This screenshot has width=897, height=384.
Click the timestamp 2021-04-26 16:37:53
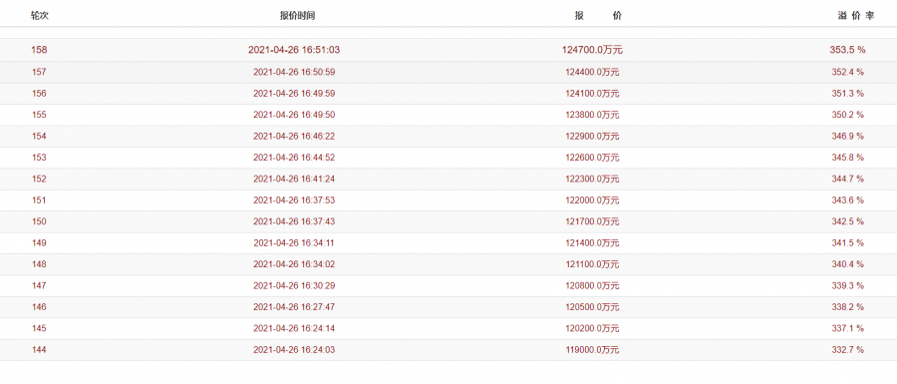pos(294,200)
